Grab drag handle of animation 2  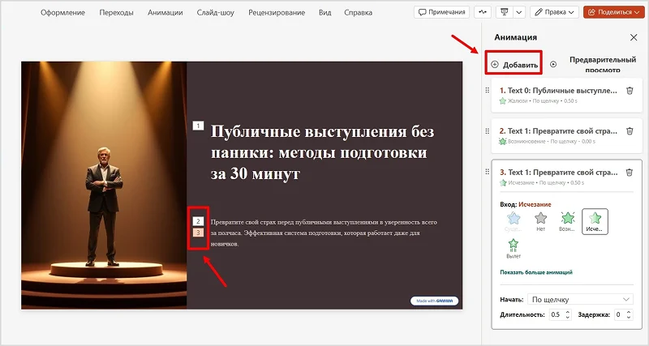(x=488, y=130)
